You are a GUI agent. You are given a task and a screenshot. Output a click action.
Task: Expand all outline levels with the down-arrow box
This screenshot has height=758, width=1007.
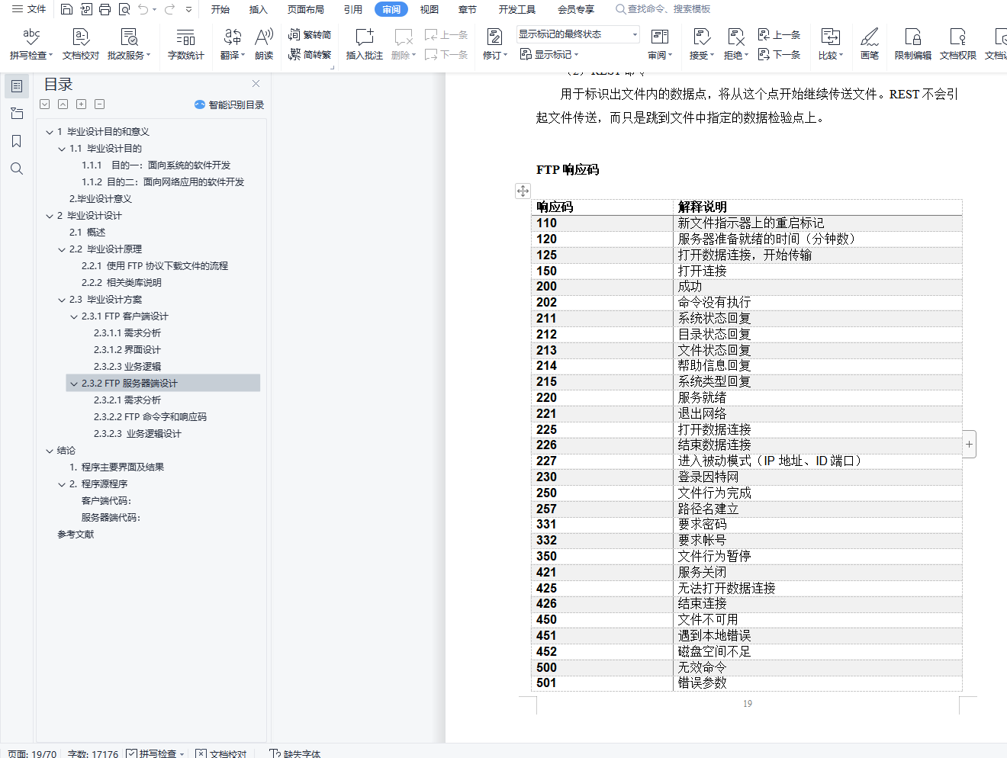coord(45,104)
